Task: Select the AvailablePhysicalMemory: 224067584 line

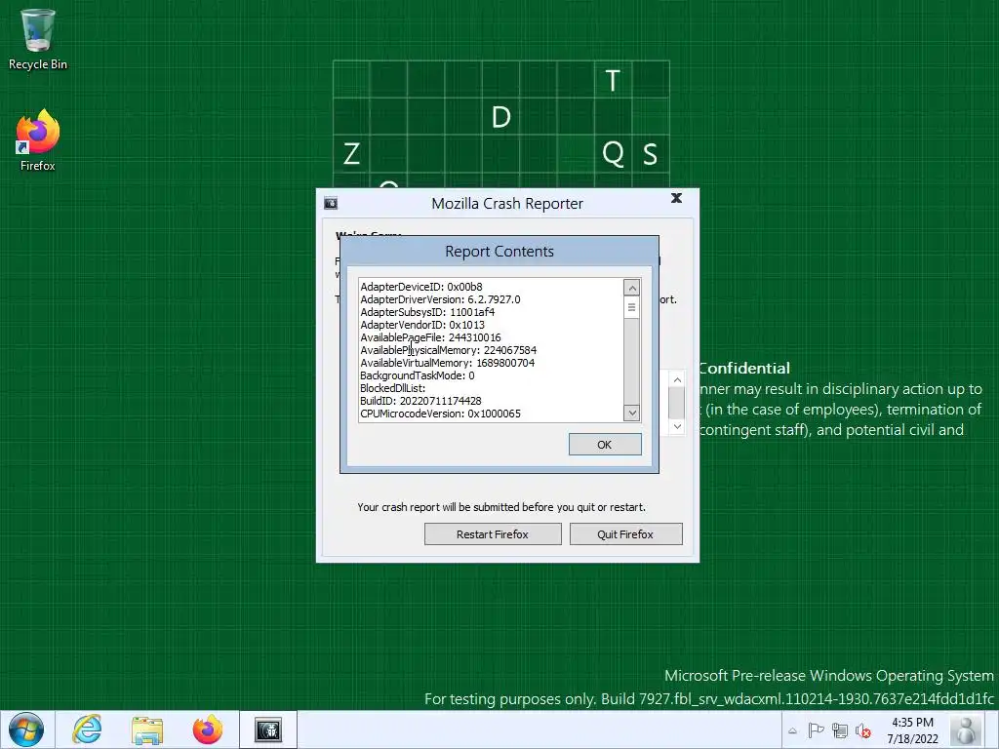Action: (x=449, y=350)
